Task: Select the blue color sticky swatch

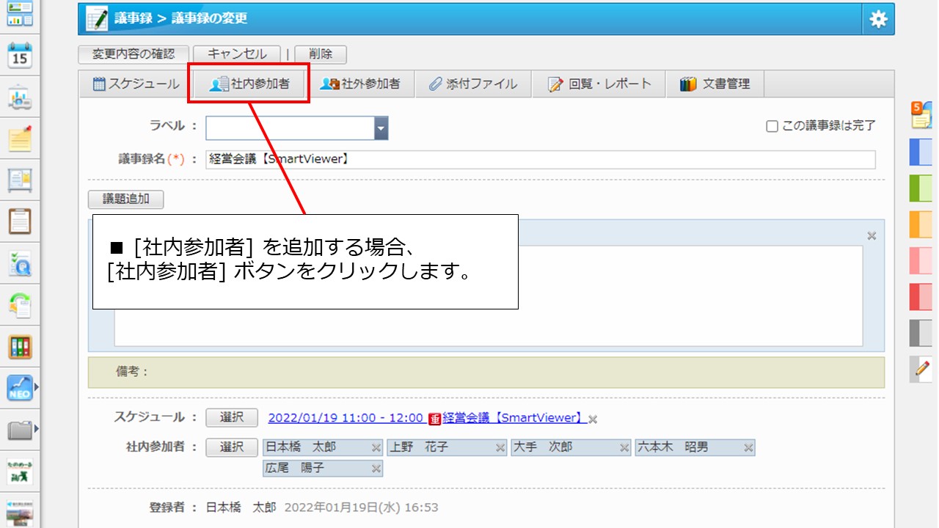Action: pyautogui.click(x=921, y=152)
